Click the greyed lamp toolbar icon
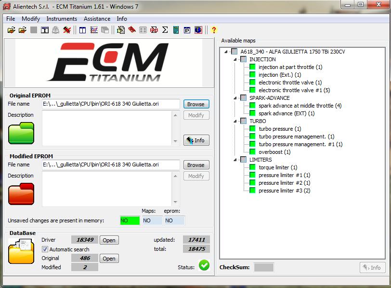 point(55,30)
